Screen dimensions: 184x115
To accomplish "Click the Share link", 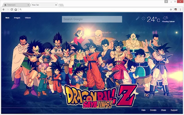I will (163, 110).
